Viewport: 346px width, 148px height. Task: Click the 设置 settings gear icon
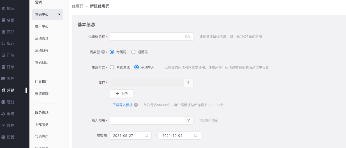pyautogui.click(x=3, y=137)
